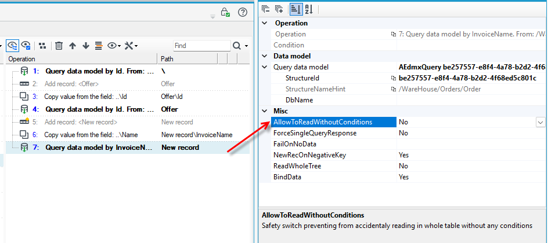Toggle categorized sort in property grid
The width and height of the screenshot is (548, 243).
[295, 9]
